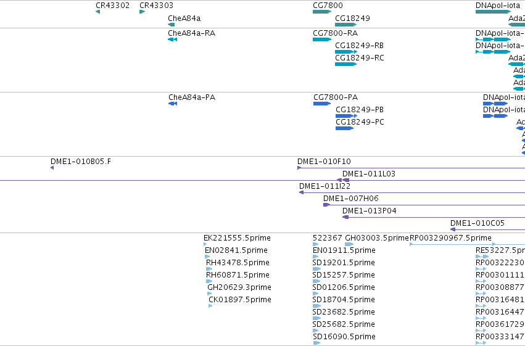This screenshot has height=346, width=525.
Task: Click the DME1-011I22 clone label
Action: point(325,186)
